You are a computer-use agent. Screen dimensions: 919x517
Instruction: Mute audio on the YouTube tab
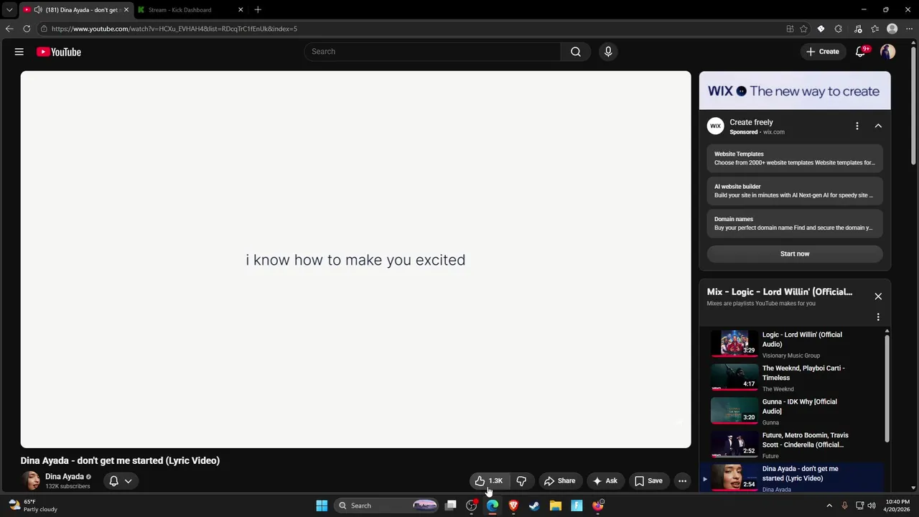38,10
